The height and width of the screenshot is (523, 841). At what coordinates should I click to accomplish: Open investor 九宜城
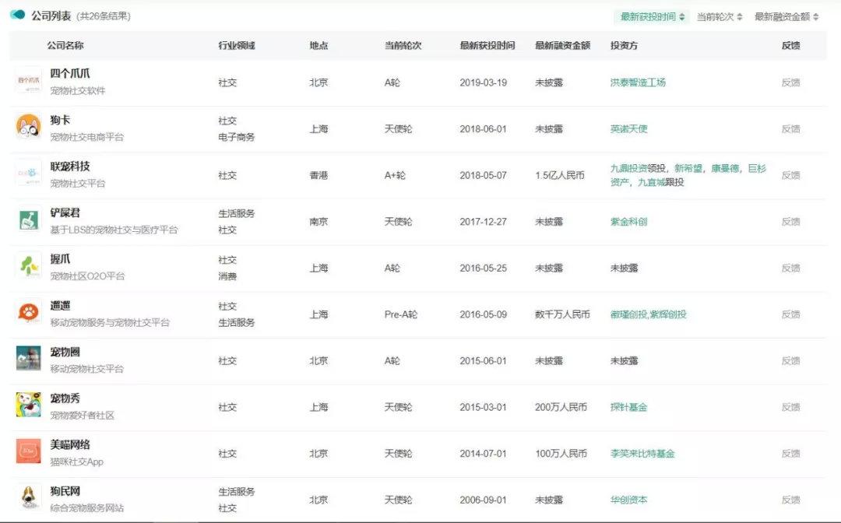tap(651, 182)
